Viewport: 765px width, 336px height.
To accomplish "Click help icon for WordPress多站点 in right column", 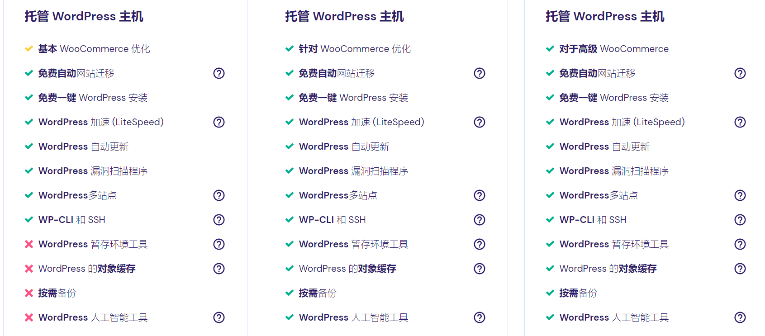I will click(x=740, y=195).
